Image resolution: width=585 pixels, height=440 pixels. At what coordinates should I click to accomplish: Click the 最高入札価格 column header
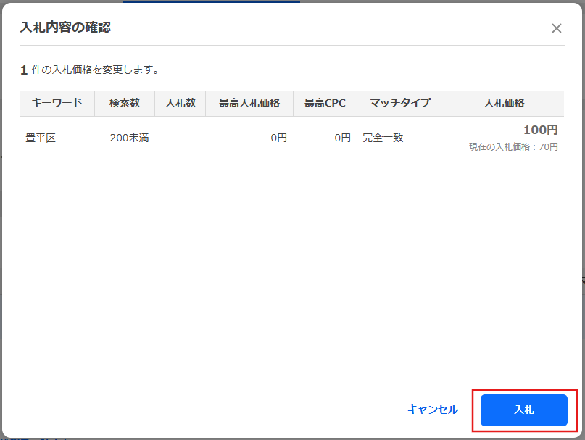click(249, 103)
